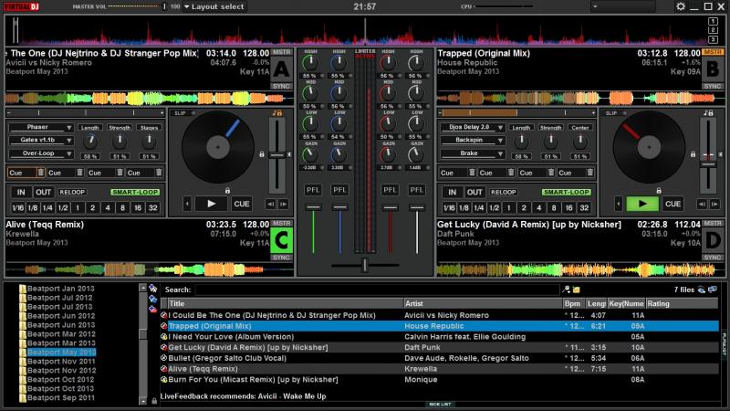Click search options icon beside search field
This screenshot has width=730, height=411.
coord(566,290)
